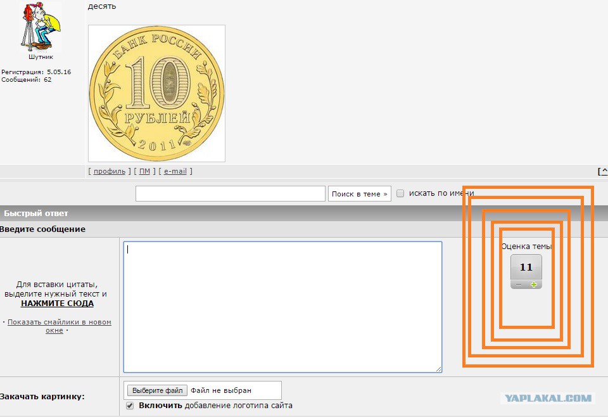
Task: Focus the topic search input field
Action: coord(231,193)
